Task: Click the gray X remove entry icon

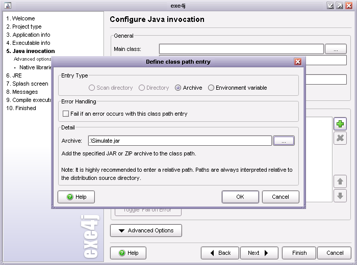Action: coord(340,138)
